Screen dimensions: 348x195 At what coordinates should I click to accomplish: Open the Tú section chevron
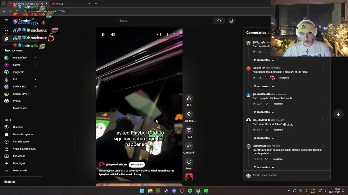click(11, 120)
